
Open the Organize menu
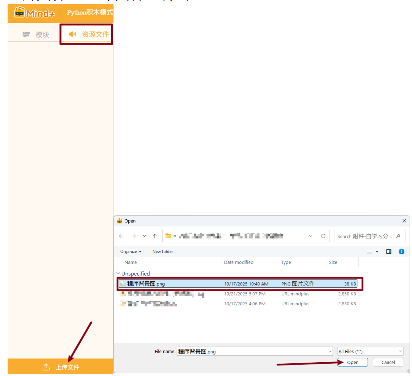(x=131, y=252)
